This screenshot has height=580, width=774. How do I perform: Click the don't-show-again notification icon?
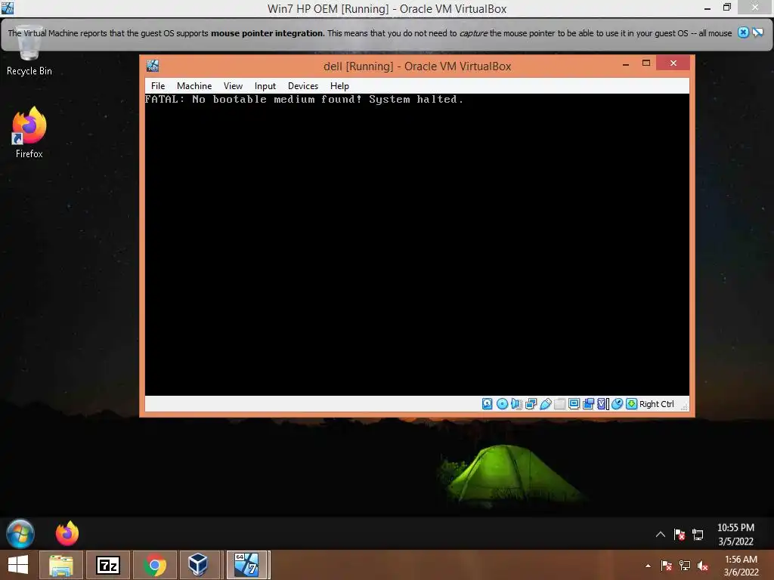[x=757, y=32]
